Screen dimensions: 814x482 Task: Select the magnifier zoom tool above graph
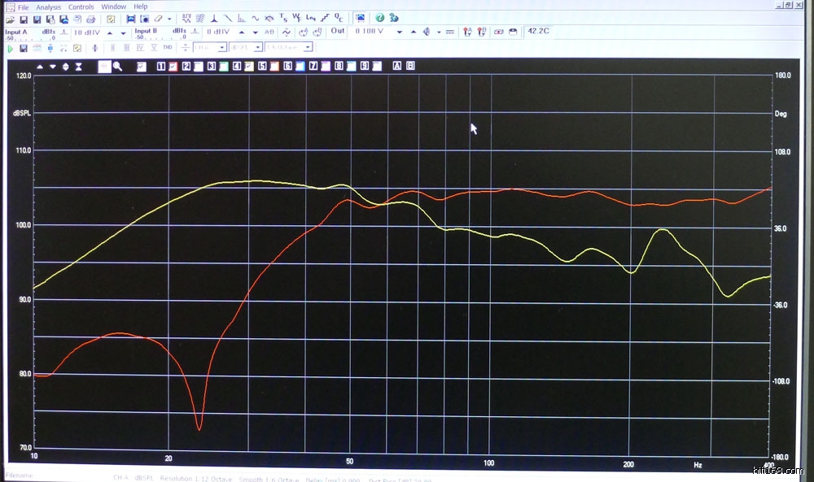coord(117,67)
